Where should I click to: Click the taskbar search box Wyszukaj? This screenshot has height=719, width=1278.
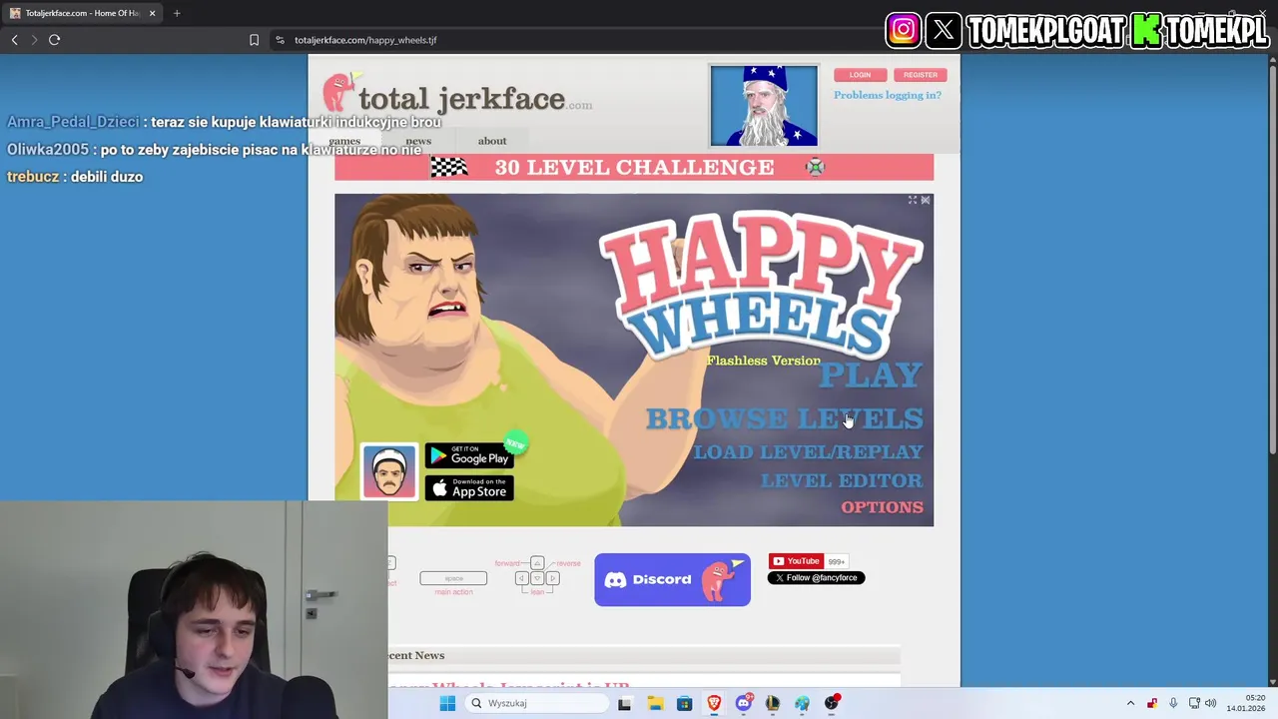(537, 703)
